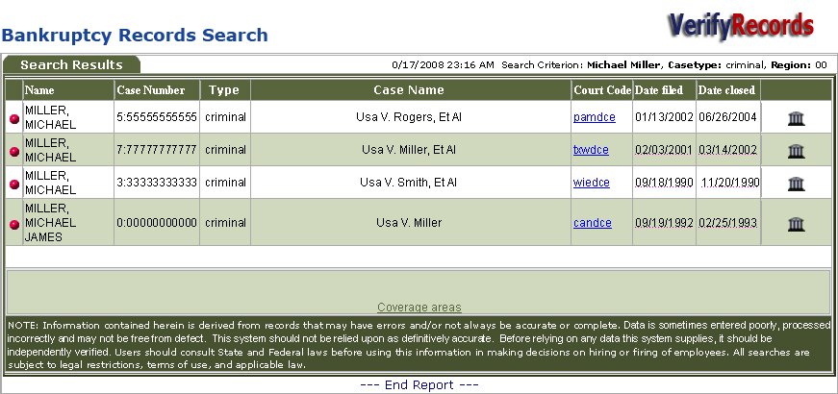Image resolution: width=838 pixels, height=394 pixels.
Task: Click red bullet beside case 7:77777777777
Action: 14,152
